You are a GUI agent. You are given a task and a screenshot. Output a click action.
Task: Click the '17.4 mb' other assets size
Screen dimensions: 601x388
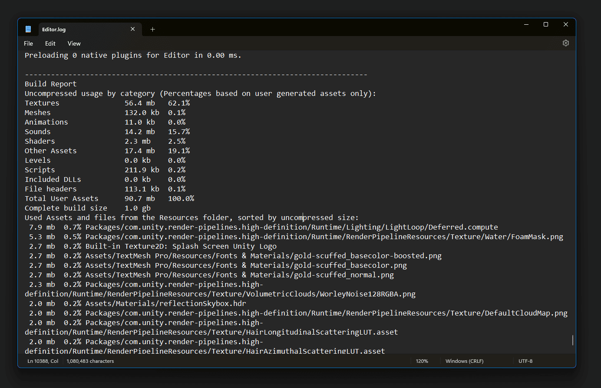pyautogui.click(x=140, y=151)
